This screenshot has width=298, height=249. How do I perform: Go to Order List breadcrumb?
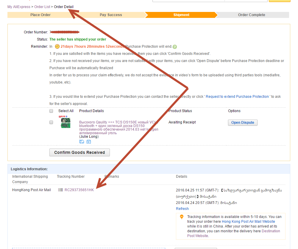point(42,7)
